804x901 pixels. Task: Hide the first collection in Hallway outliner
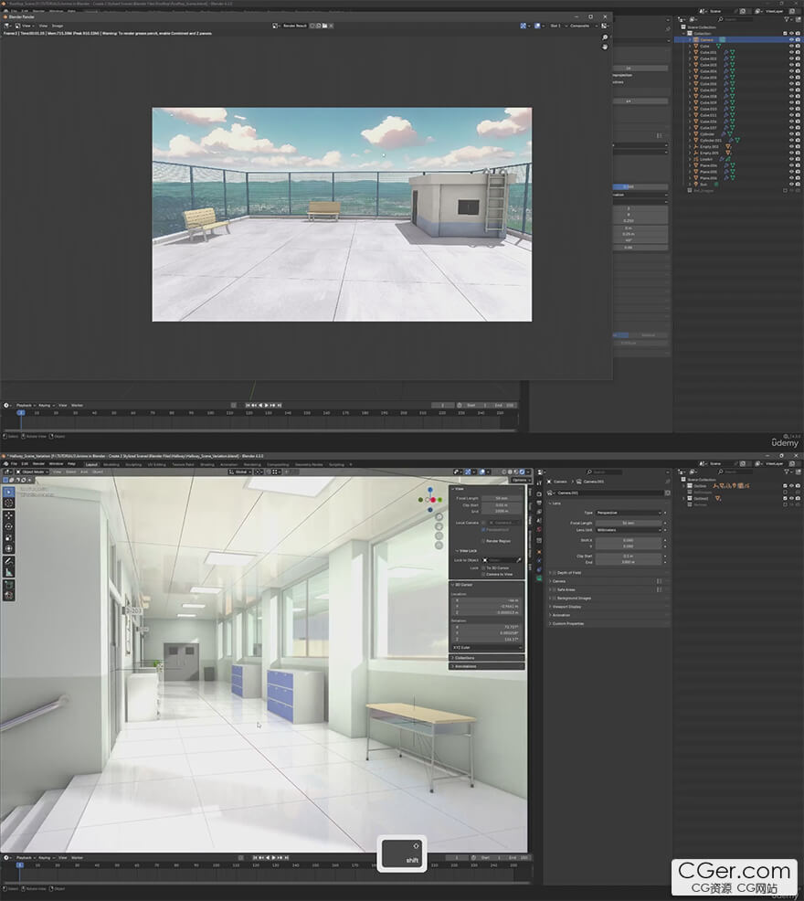tap(791, 486)
